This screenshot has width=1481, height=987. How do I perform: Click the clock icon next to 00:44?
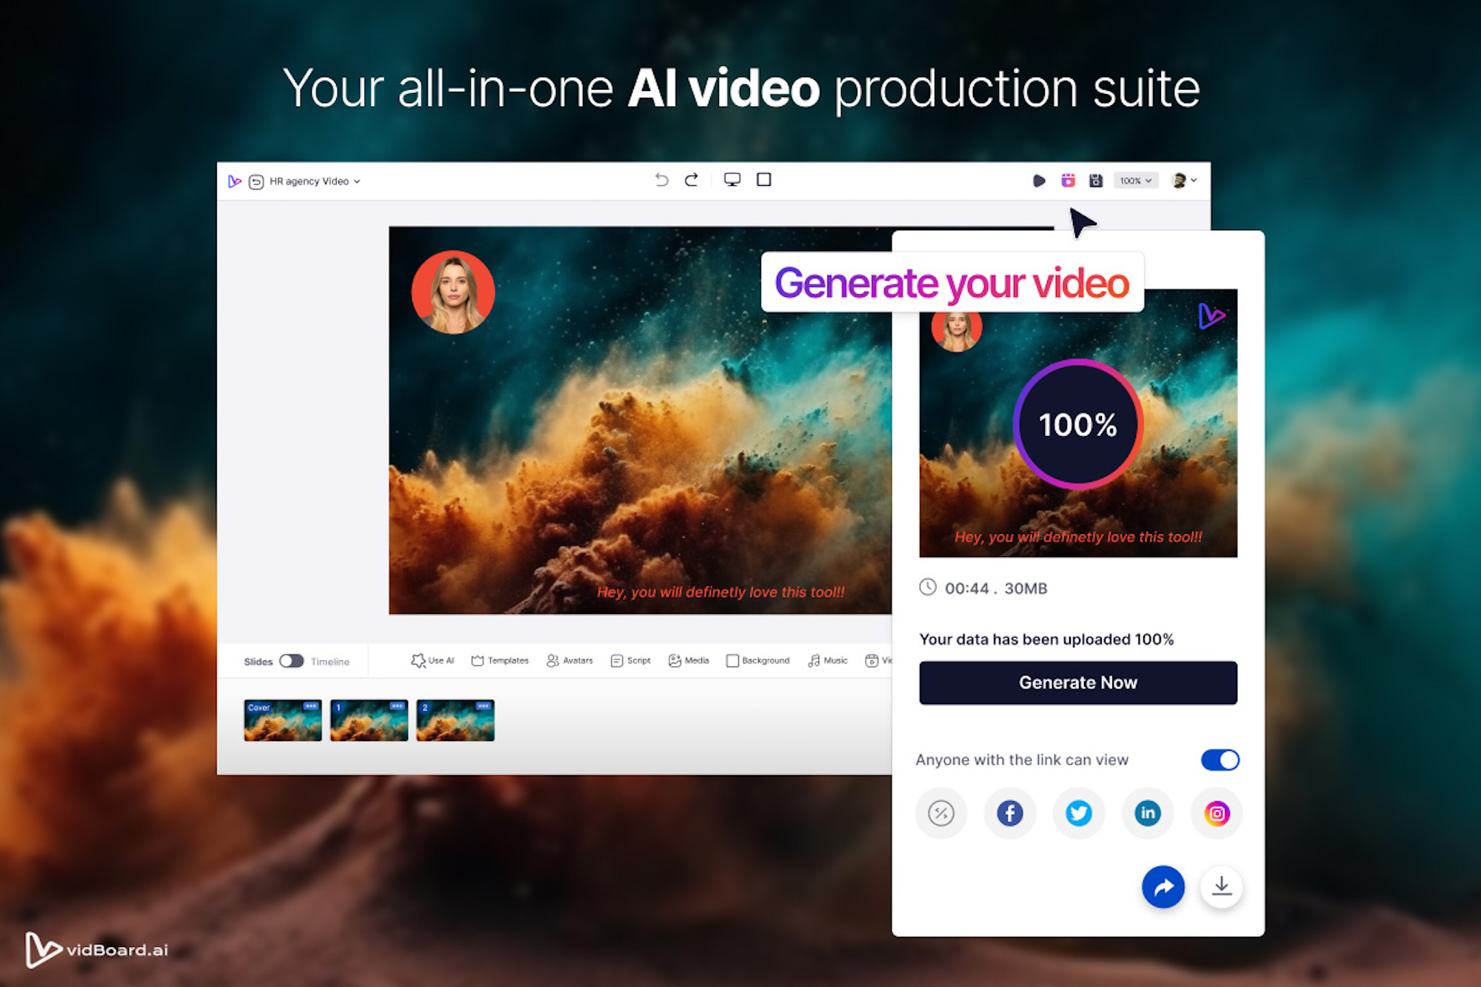pos(928,587)
